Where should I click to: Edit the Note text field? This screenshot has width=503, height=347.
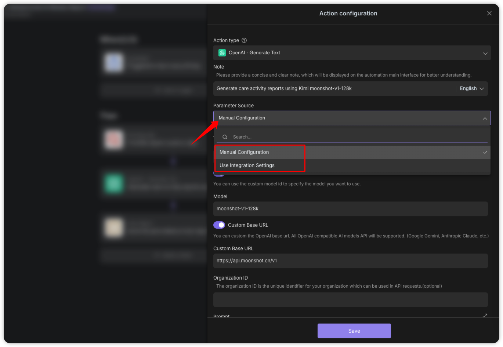click(334, 89)
